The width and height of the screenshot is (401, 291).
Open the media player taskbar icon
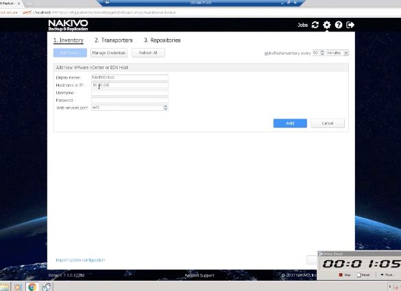18,287
